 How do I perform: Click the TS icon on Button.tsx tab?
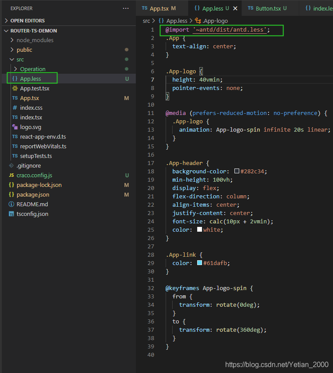[x=251, y=8]
